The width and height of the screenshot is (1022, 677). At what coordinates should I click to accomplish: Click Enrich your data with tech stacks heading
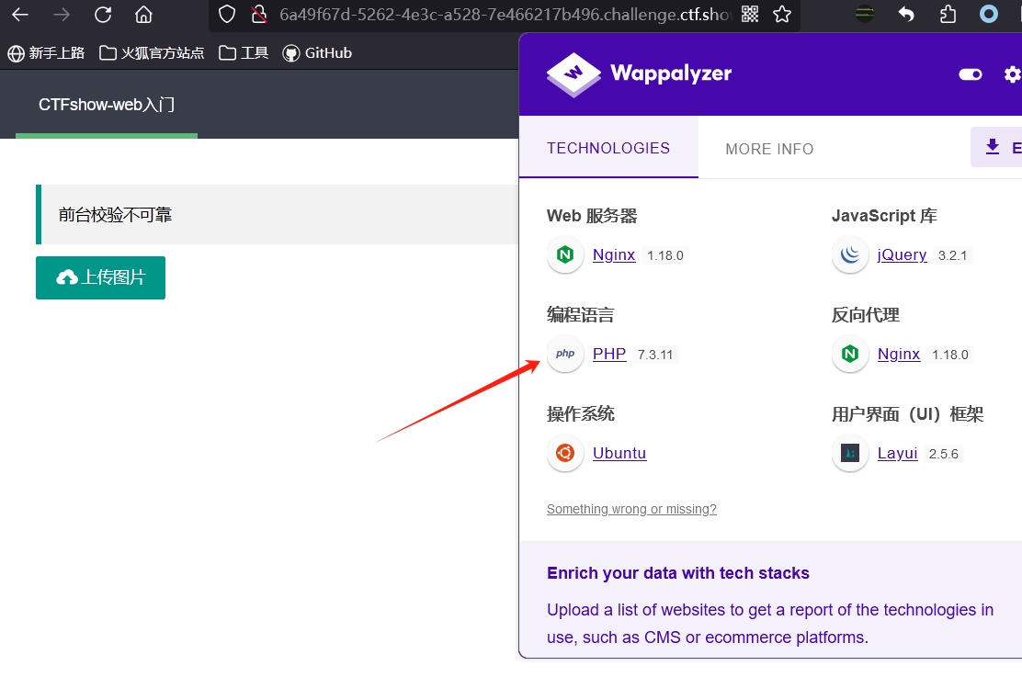tap(678, 573)
